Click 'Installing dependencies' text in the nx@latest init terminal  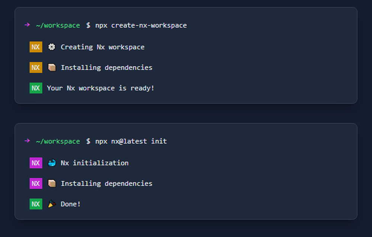coord(106,184)
